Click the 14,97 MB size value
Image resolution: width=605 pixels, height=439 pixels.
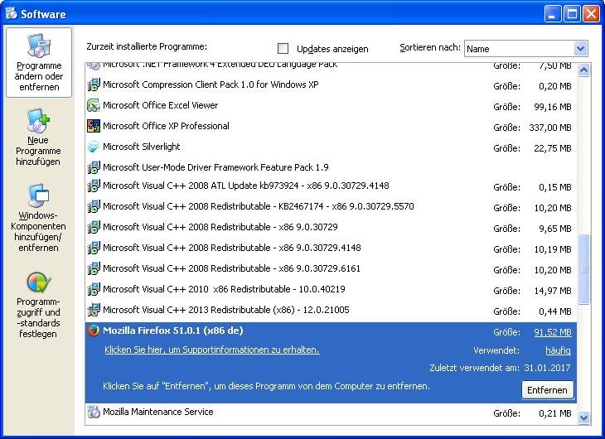[x=553, y=291]
